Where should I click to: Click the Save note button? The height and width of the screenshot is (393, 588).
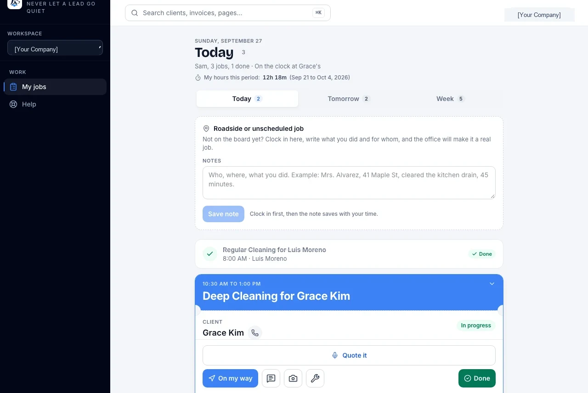click(x=223, y=214)
